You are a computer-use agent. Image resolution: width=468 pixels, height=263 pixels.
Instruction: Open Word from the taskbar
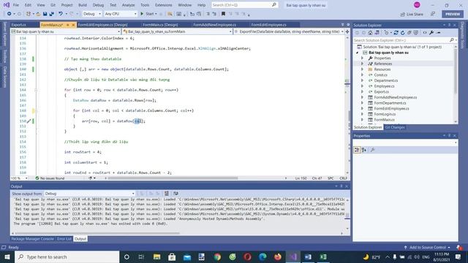308,256
